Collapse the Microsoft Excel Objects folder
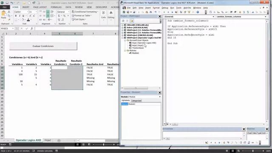Image resolution: width=272 pixels, height=153 pixels. (125, 40)
